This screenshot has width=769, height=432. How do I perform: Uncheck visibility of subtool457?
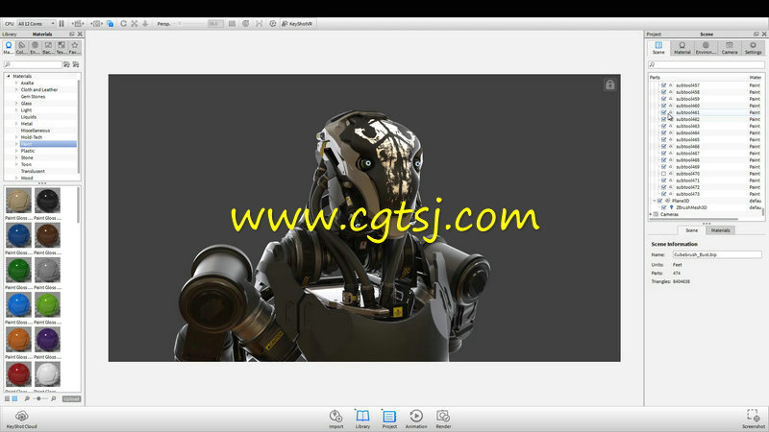click(x=663, y=85)
